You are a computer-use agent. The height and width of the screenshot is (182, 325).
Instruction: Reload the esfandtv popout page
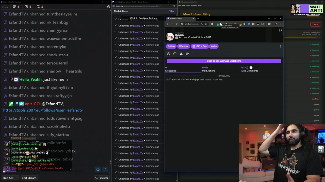176,24
